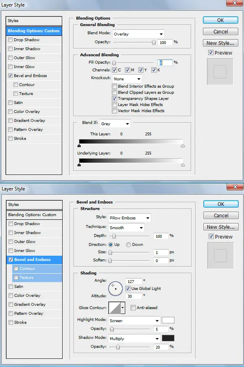This screenshot has height=367, width=244.
Task: Click Underlying Layer black point slider triangle
Action: coord(79,165)
